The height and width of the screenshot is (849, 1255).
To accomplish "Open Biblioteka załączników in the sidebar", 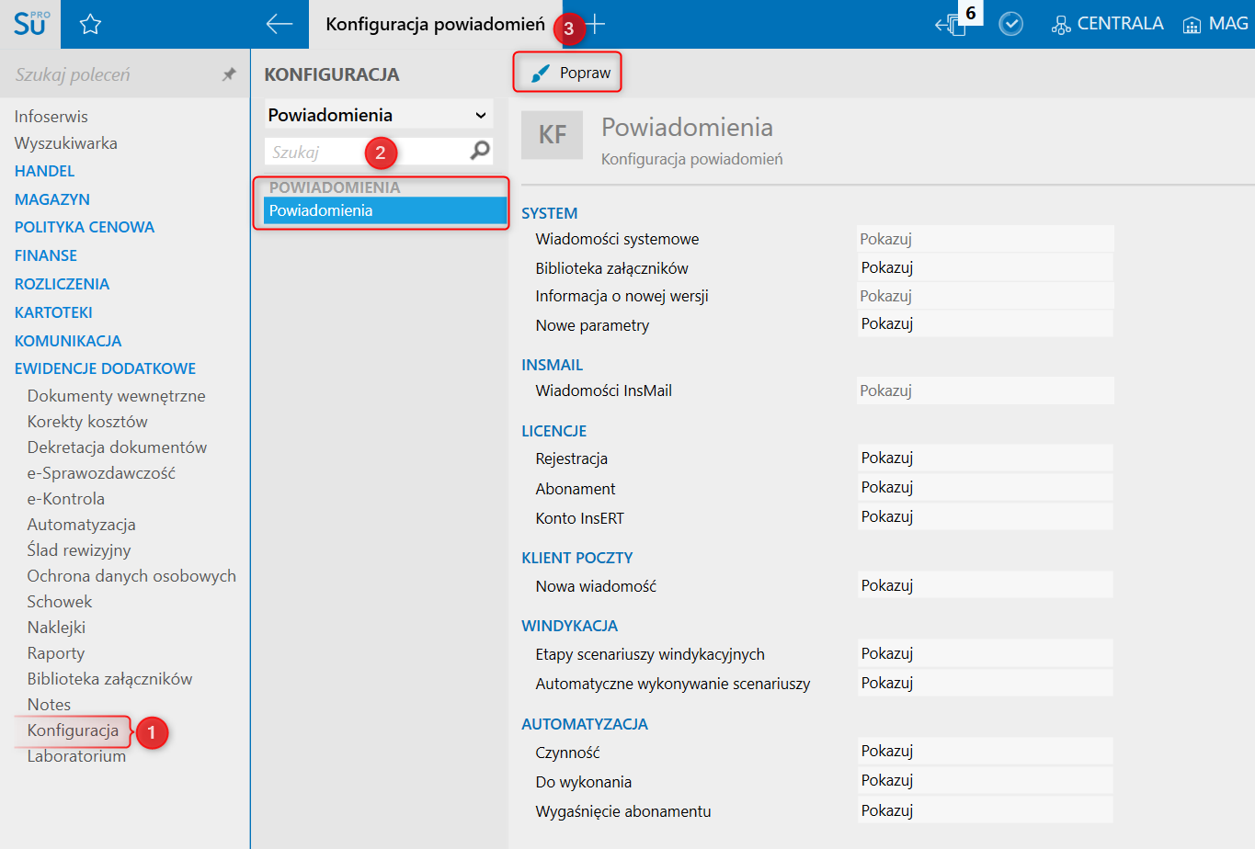I will [x=109, y=679].
